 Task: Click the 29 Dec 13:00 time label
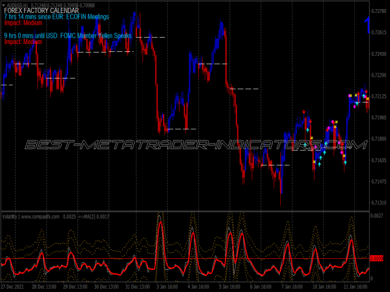[x=75, y=287]
